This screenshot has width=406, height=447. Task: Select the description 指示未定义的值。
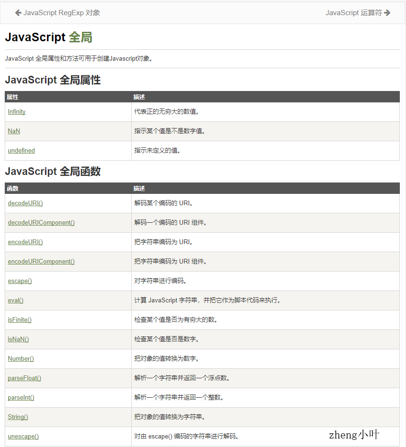157,151
